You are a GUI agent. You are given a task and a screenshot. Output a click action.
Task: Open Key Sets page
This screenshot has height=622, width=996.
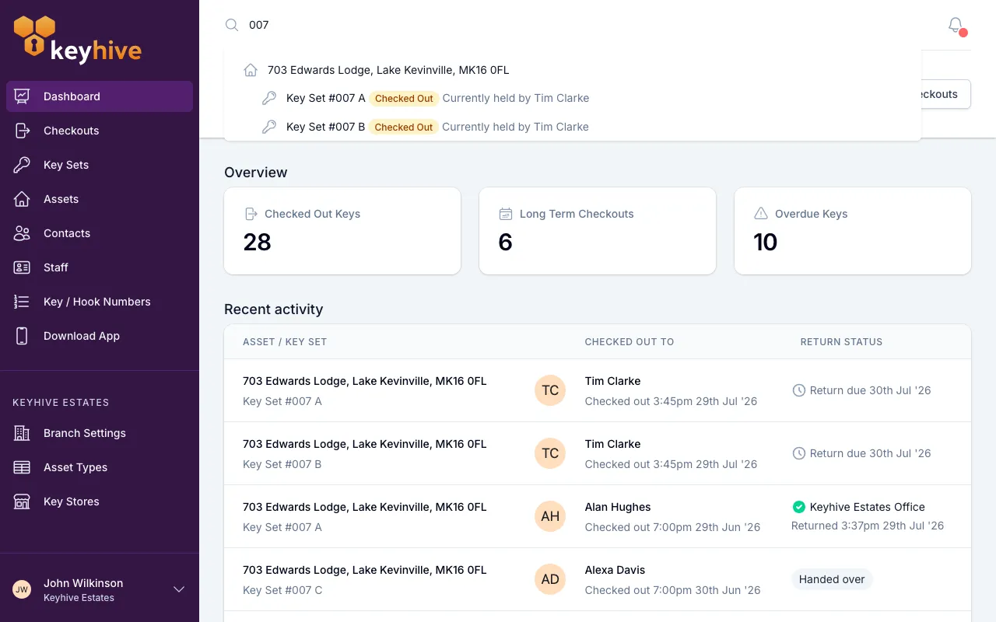(100, 165)
